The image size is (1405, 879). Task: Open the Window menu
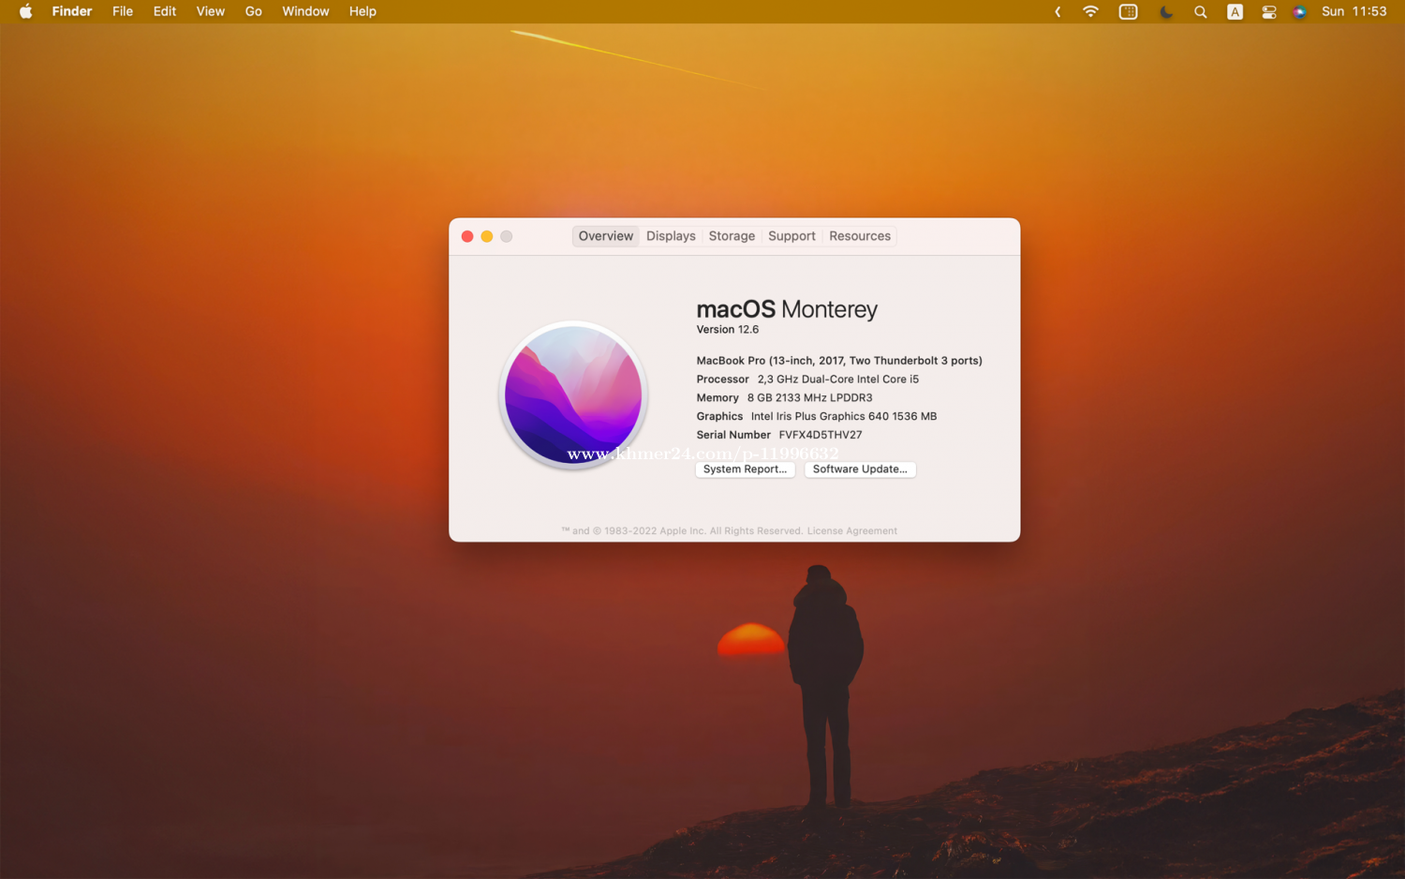[x=305, y=11]
